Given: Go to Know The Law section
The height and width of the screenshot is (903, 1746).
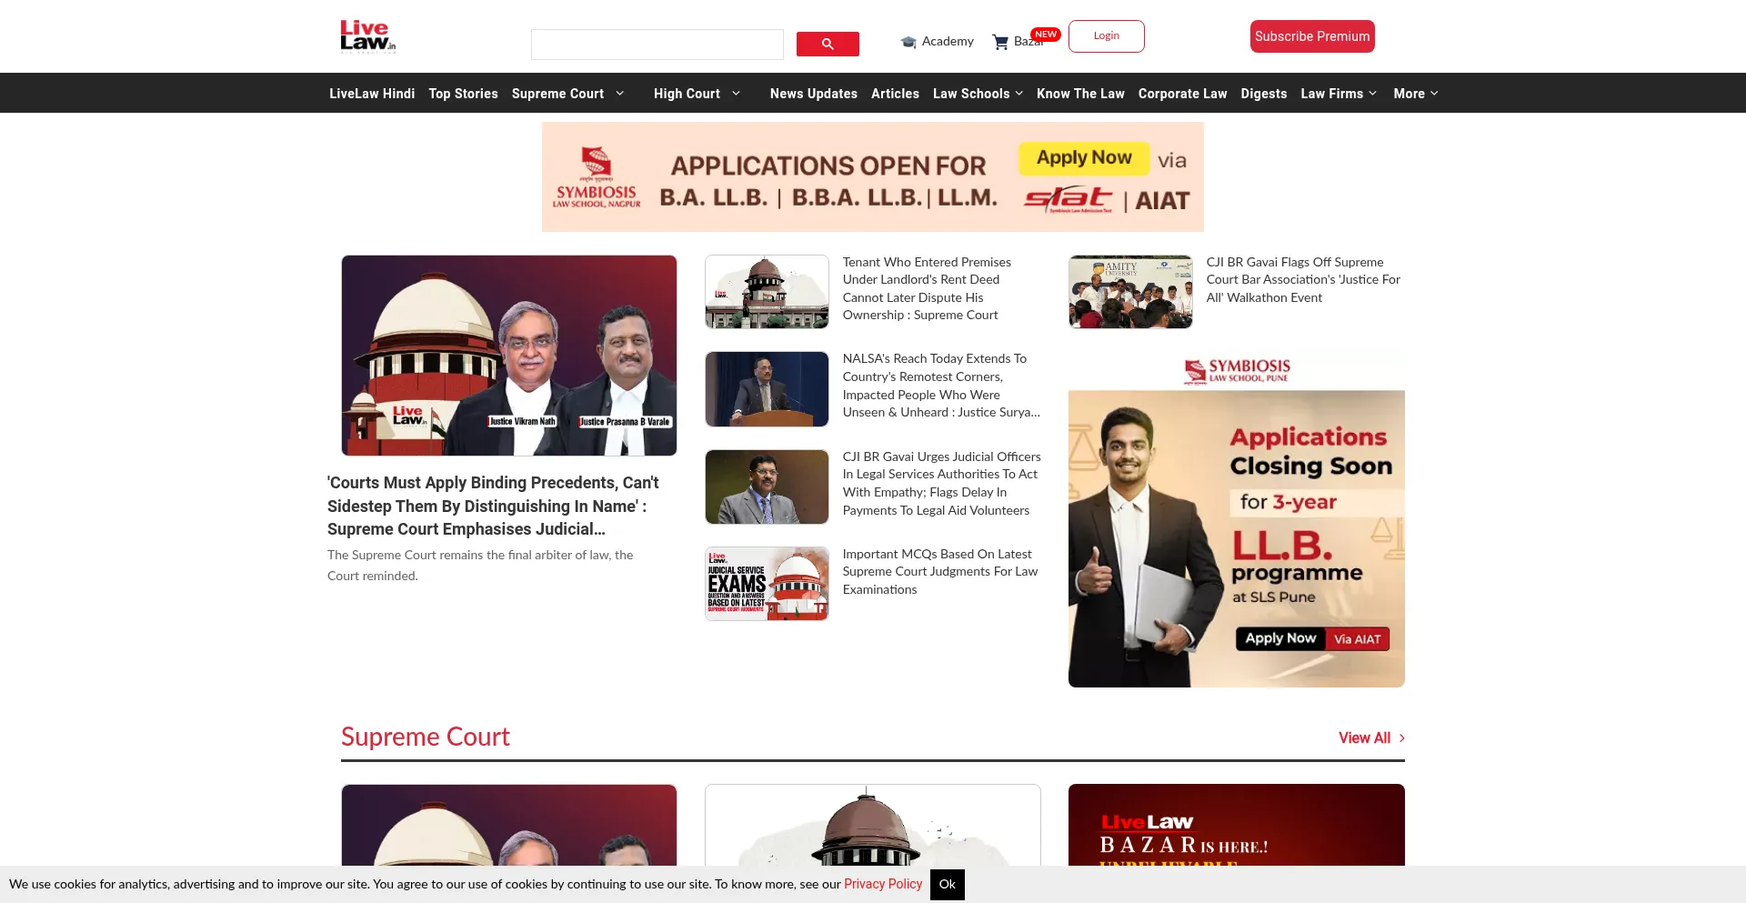Looking at the screenshot, I should tap(1080, 94).
